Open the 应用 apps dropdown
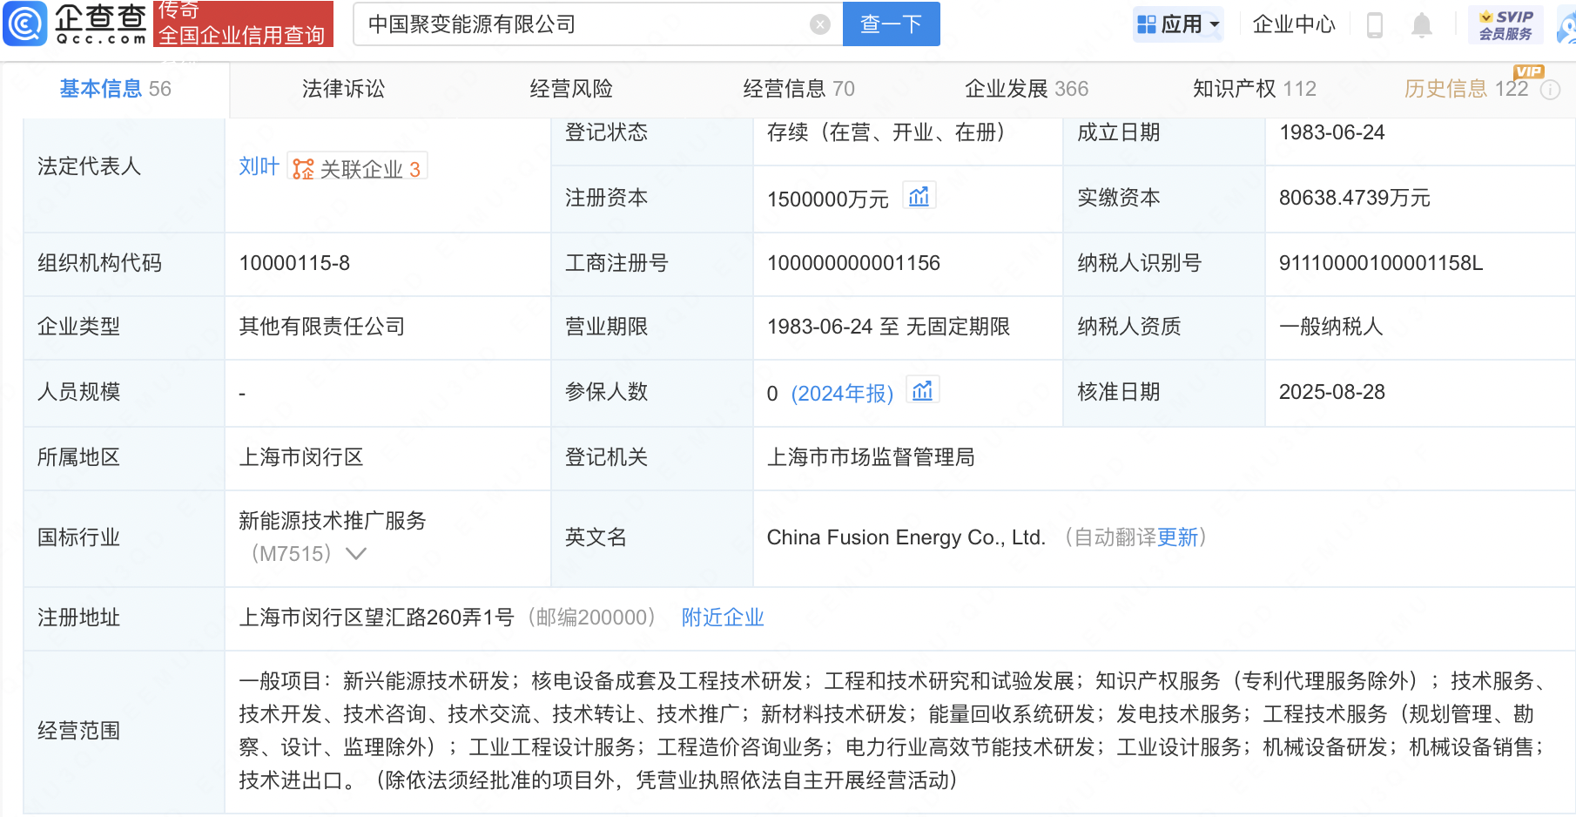 click(x=1180, y=24)
